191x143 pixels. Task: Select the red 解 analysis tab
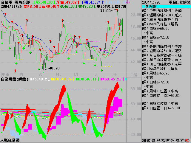coord(187,140)
